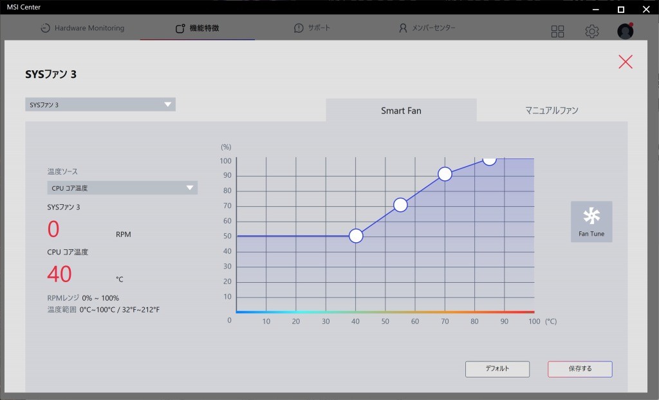Open the apps grid icon

tap(557, 31)
